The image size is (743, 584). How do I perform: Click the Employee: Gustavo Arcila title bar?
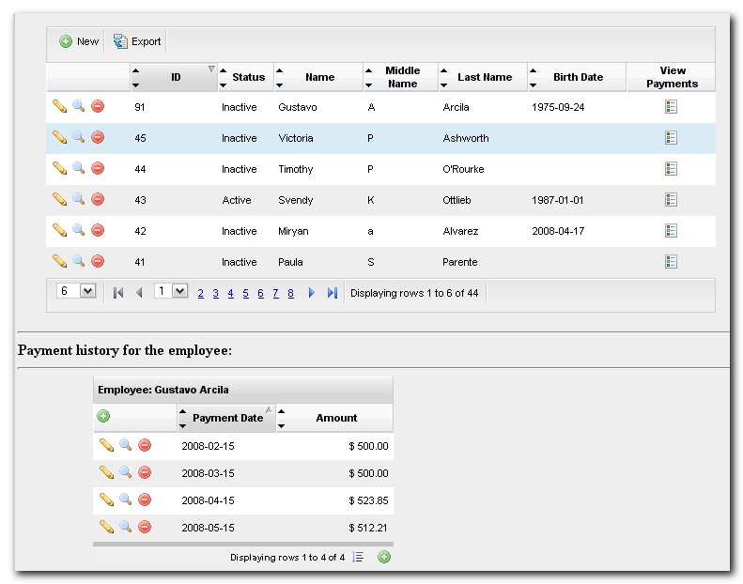[x=243, y=390]
